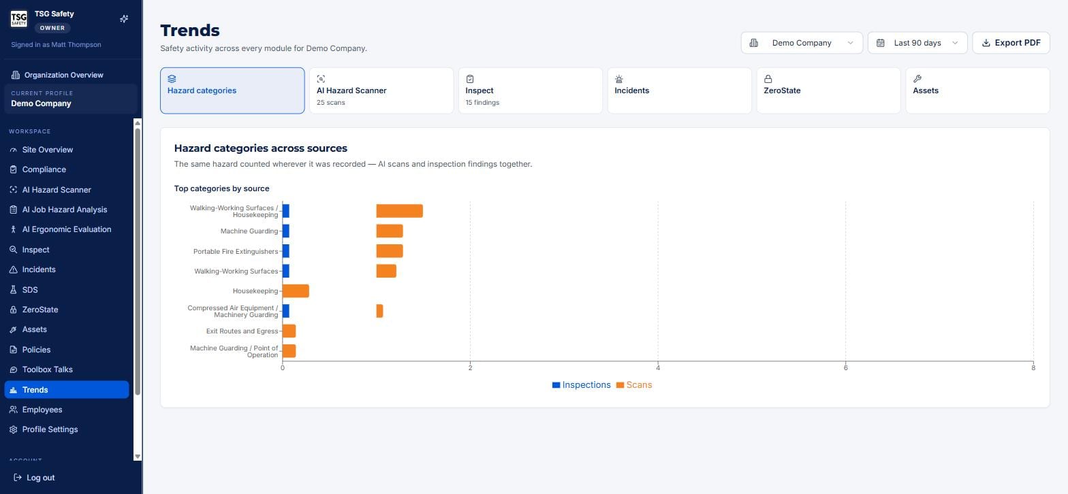The height and width of the screenshot is (494, 1068).
Task: Open the Site Overview page
Action: coord(67,150)
